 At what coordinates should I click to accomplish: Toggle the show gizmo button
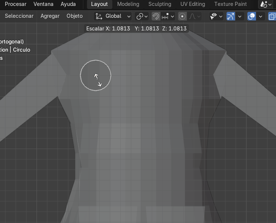tap(231, 16)
